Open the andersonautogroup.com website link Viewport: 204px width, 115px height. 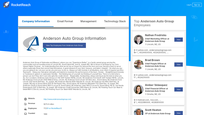[57, 99]
